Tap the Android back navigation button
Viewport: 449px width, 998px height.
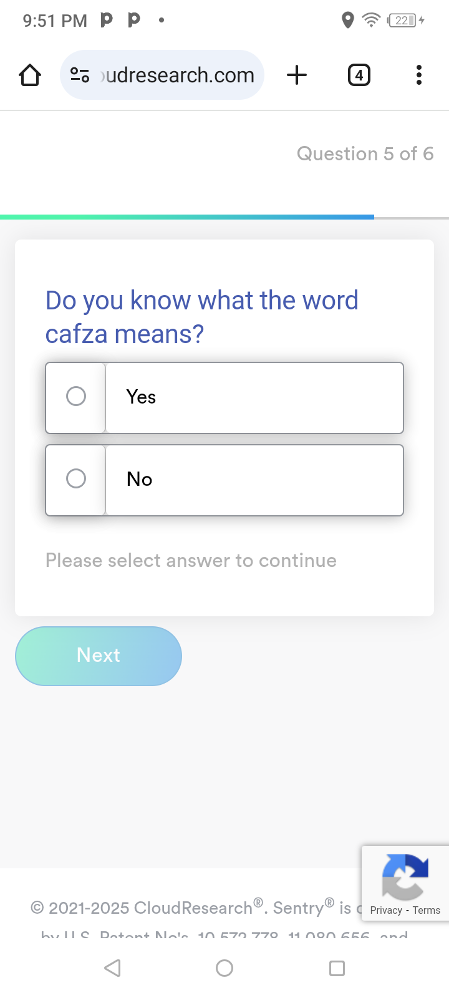112,968
